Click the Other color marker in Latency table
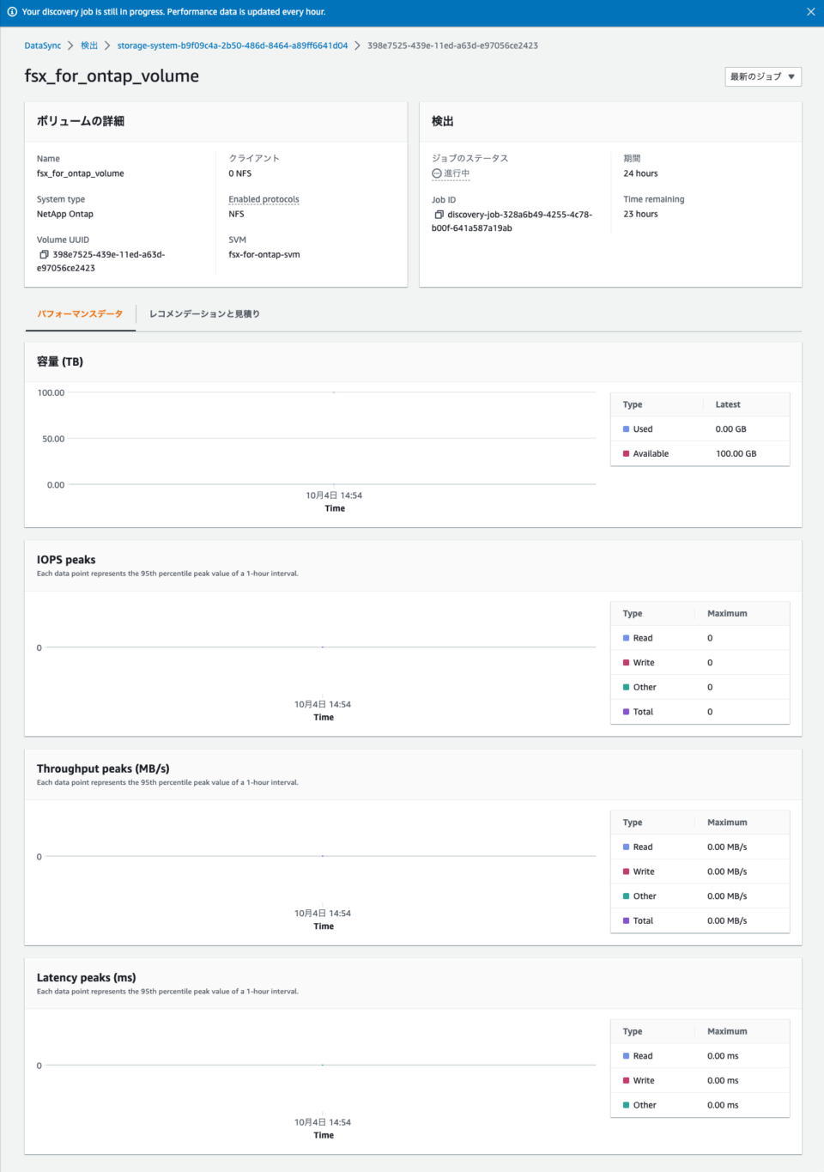824x1172 pixels. [625, 1104]
